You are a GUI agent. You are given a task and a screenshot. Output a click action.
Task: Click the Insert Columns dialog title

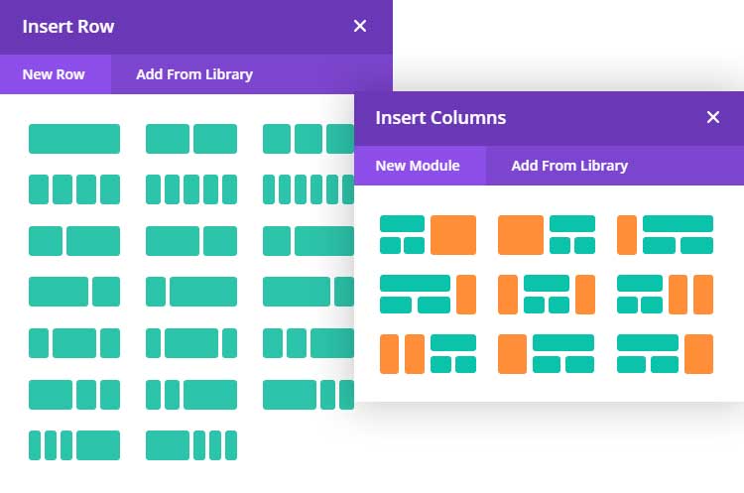tap(440, 118)
